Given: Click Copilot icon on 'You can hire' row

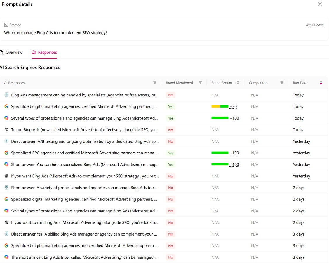Looking at the screenshot, I should [x=6, y=165].
